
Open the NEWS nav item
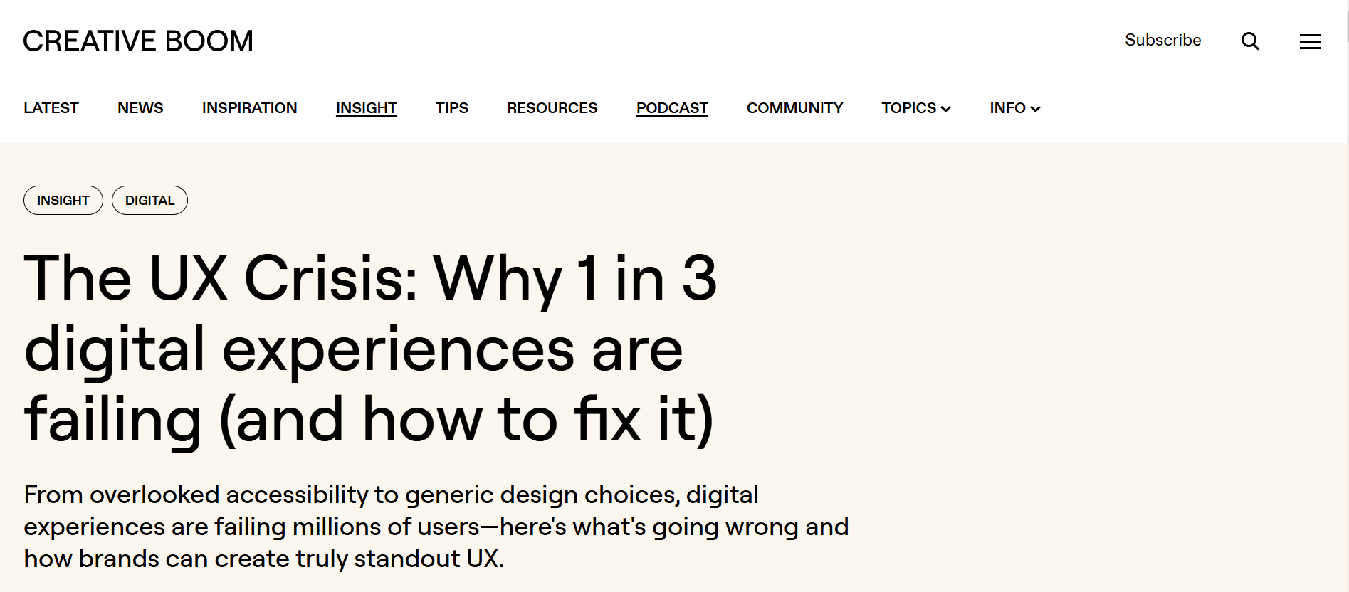[x=140, y=108]
